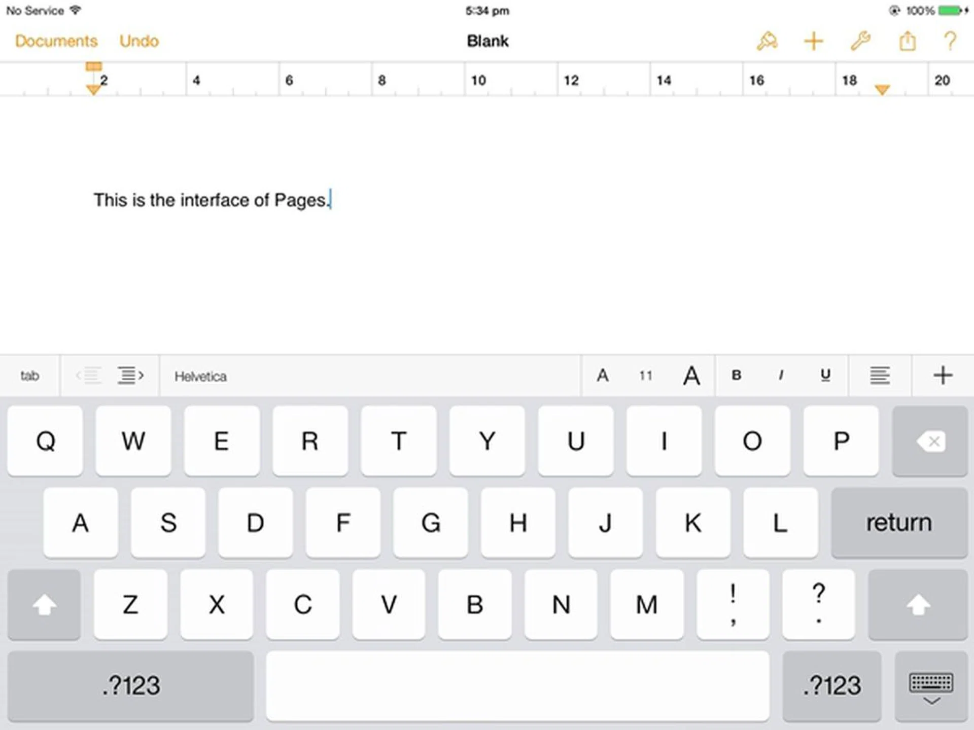Open the Tools wrench menu
974x730 pixels.
(x=860, y=41)
